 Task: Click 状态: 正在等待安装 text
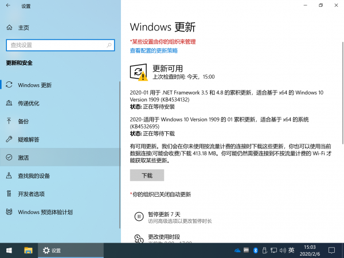click(153, 107)
